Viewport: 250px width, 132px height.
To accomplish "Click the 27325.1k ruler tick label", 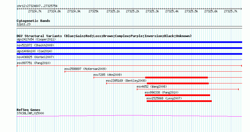I will (x=113, y=11).
